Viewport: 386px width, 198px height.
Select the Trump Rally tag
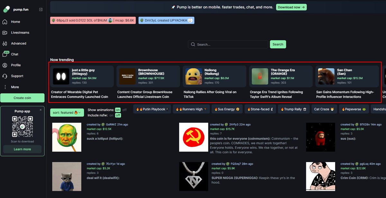coord(293,109)
